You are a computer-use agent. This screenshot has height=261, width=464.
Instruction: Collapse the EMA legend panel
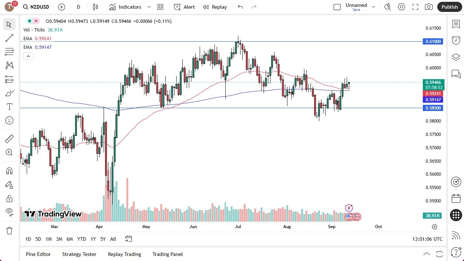coord(28,56)
